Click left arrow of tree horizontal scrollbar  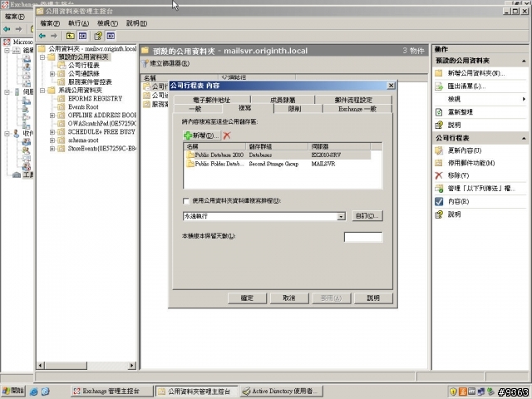(x=41, y=366)
